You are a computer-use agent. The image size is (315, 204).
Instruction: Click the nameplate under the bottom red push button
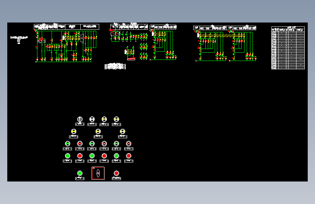(116, 178)
